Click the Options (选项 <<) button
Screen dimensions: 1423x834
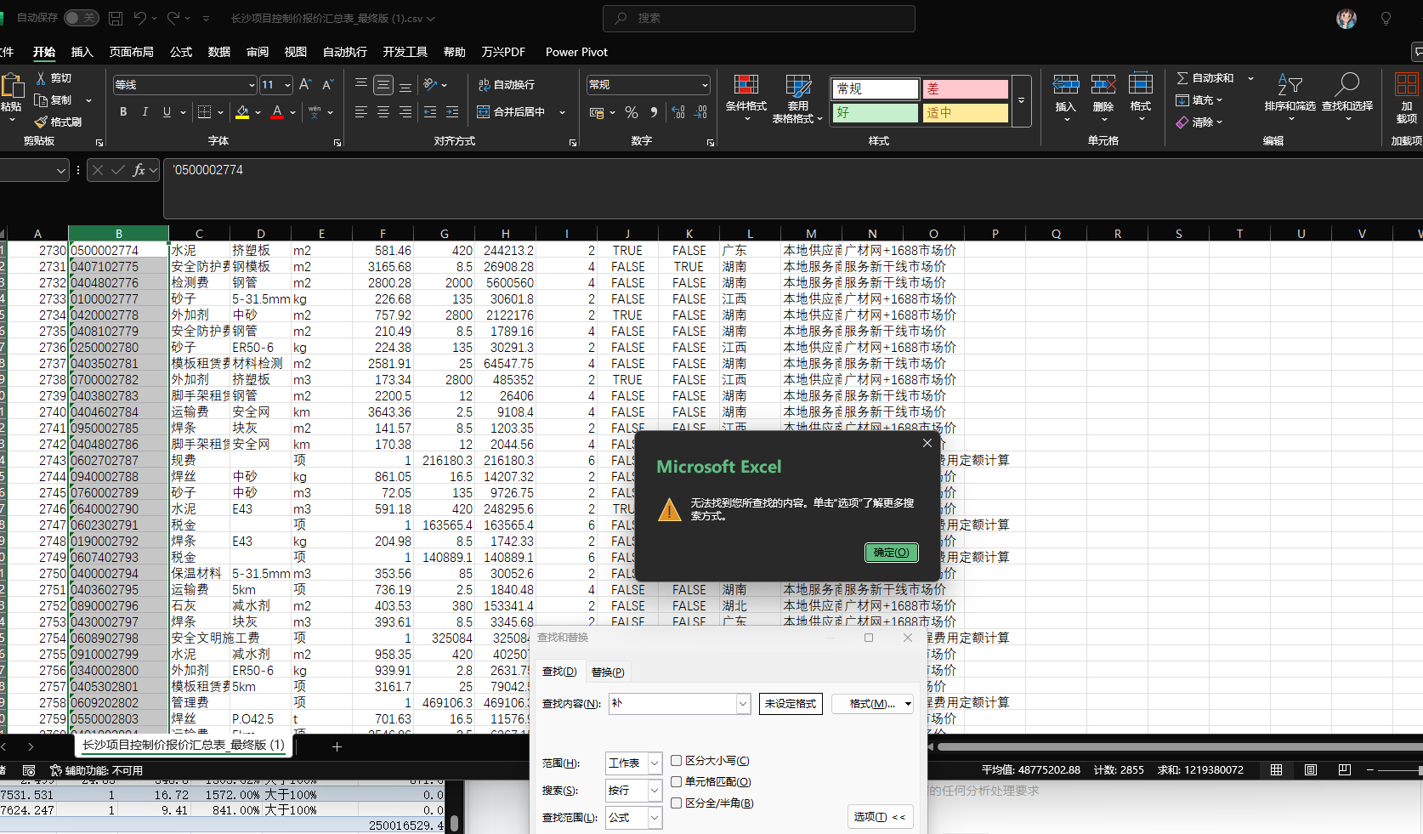(x=880, y=817)
